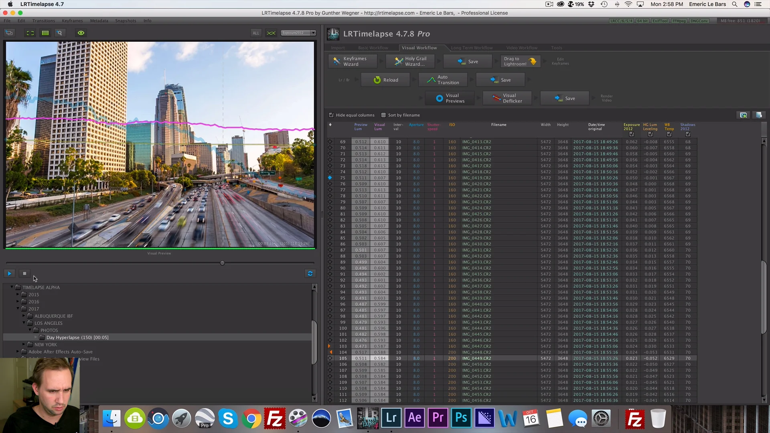Open Premiere Pro from the Dock
Viewport: 770px width, 433px height.
pos(438,419)
